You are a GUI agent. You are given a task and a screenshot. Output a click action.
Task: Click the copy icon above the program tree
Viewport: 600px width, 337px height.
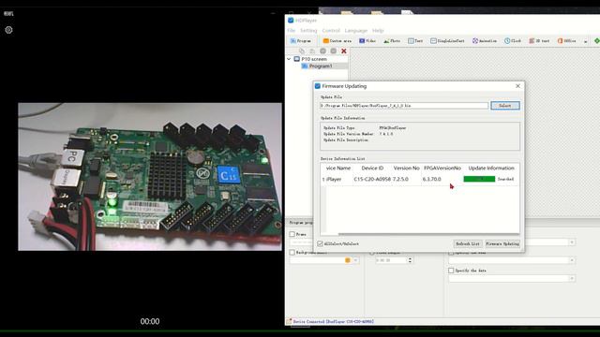click(302, 51)
